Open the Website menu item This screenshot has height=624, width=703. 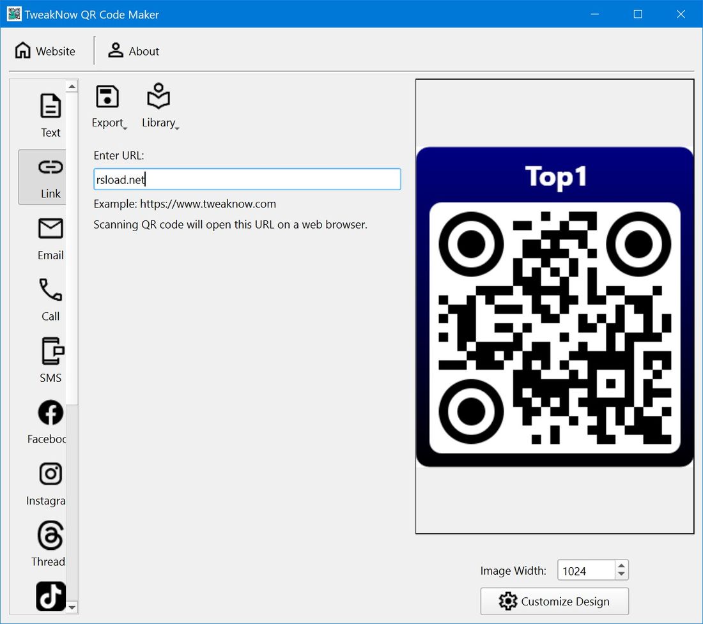[x=45, y=50]
